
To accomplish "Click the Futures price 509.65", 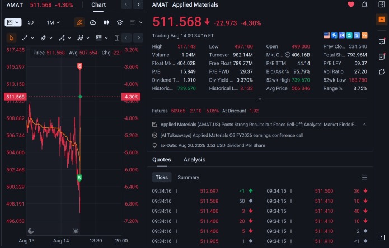I will (x=178, y=111).
